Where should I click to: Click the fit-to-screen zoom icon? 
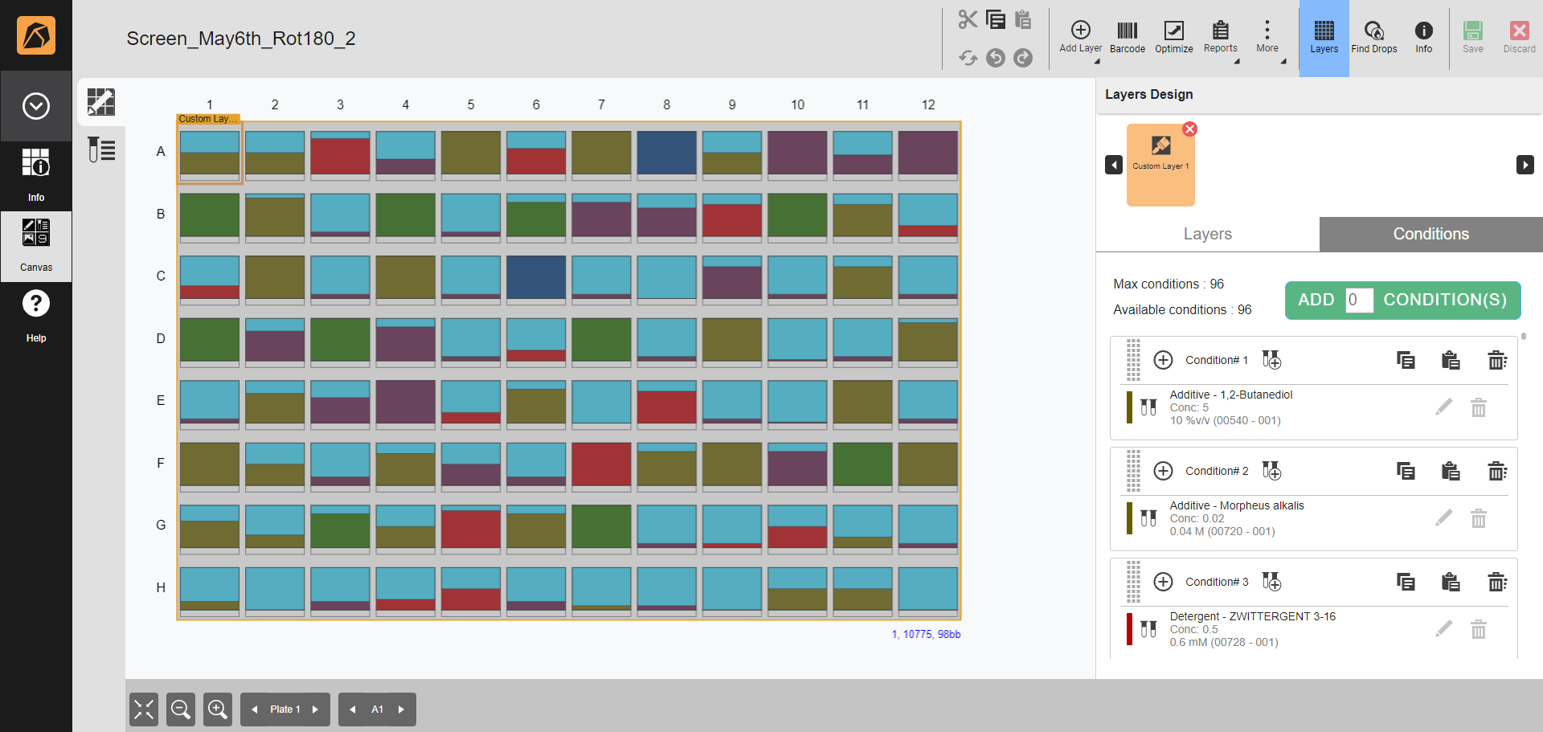click(x=144, y=710)
